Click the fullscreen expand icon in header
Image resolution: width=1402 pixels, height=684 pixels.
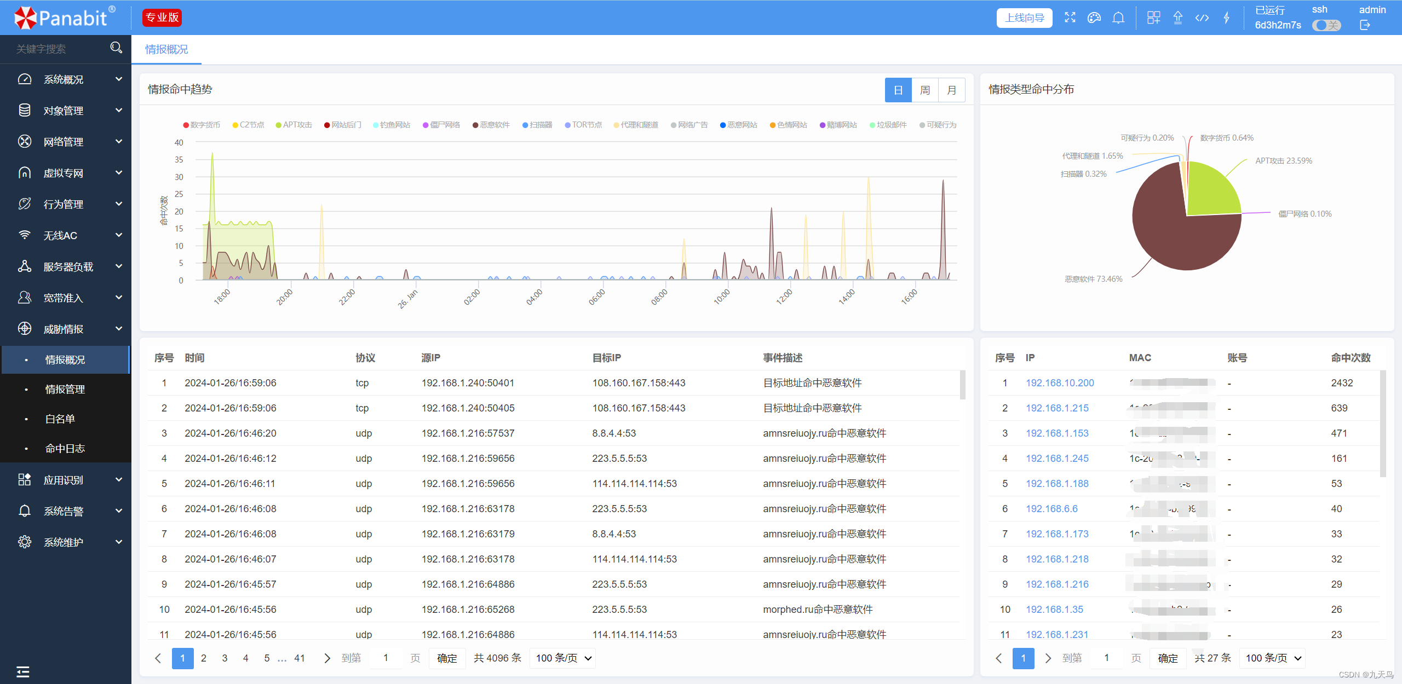pyautogui.click(x=1070, y=18)
